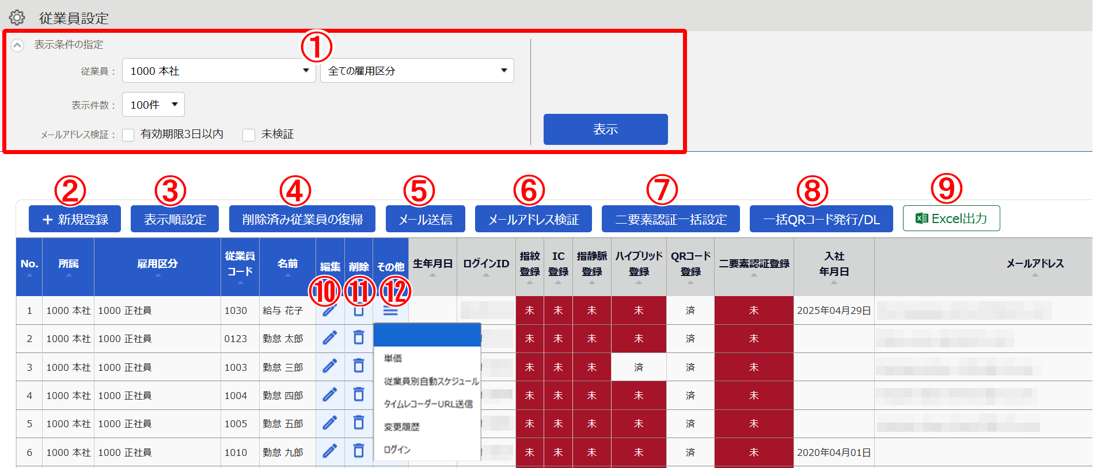Sort the table by the No. column
The height and width of the screenshot is (468, 1093).
pyautogui.click(x=29, y=275)
